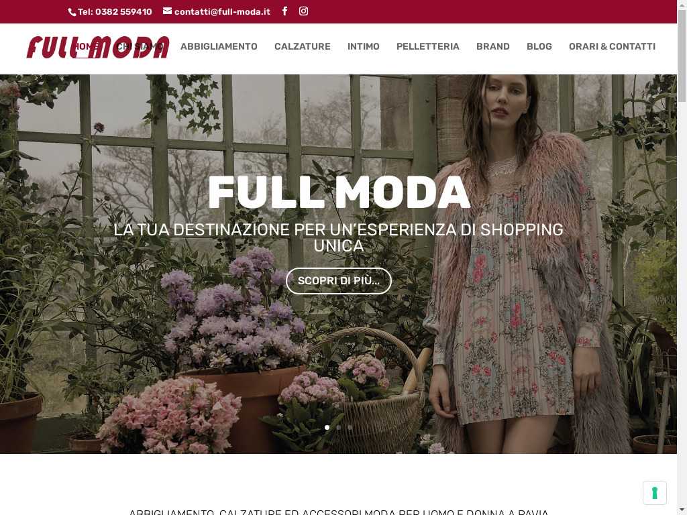Visit the Blog page
Screen dimensions: 687x515
click(539, 46)
